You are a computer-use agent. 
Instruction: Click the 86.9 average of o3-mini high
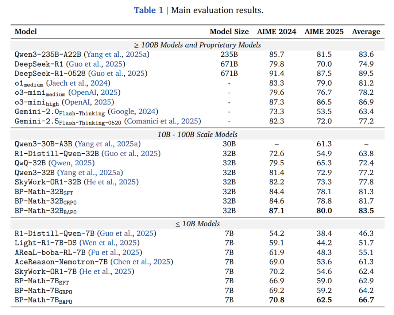(x=366, y=102)
